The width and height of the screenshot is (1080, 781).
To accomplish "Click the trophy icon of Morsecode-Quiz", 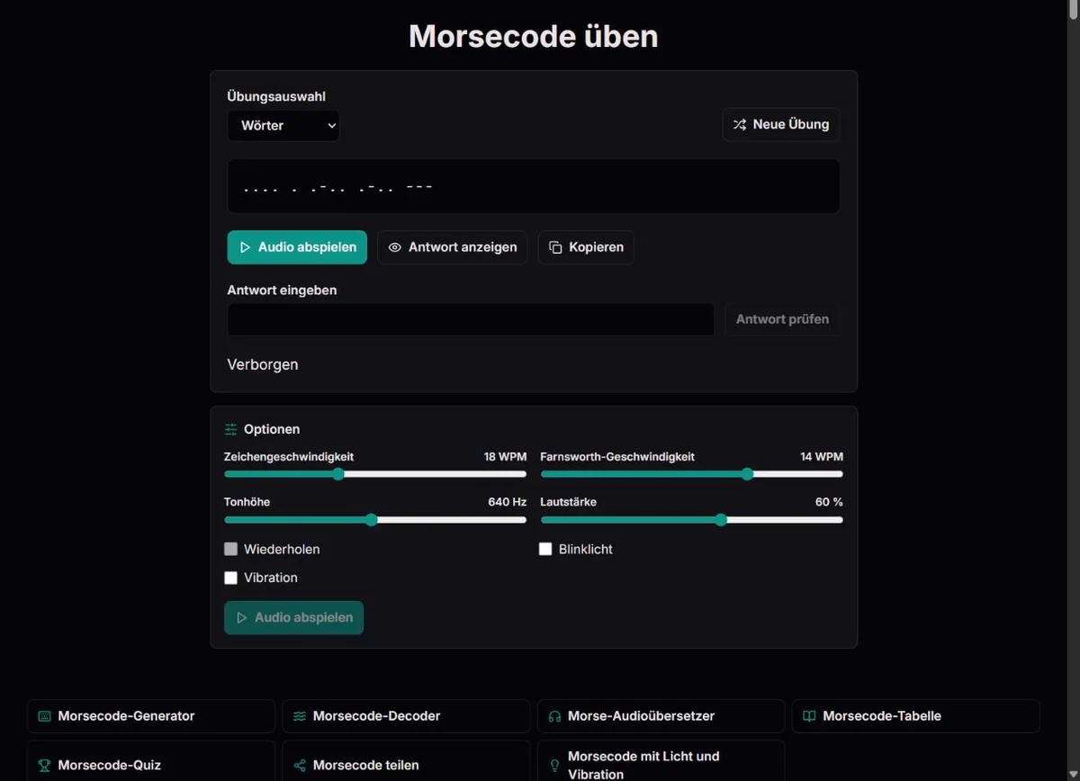I will (x=44, y=766).
